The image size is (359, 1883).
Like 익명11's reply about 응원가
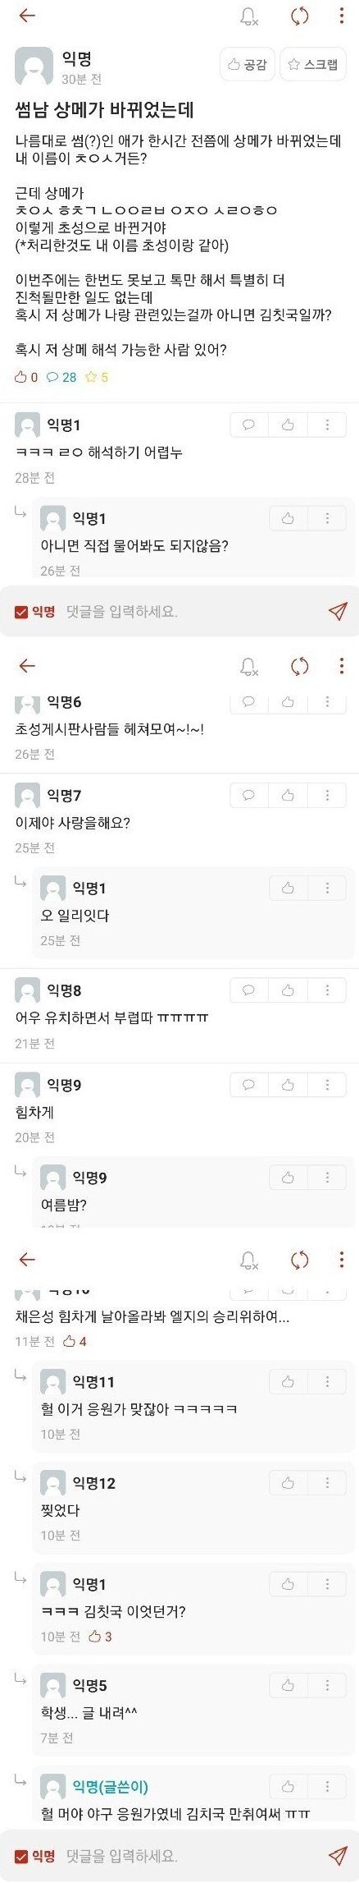pos(288,1382)
